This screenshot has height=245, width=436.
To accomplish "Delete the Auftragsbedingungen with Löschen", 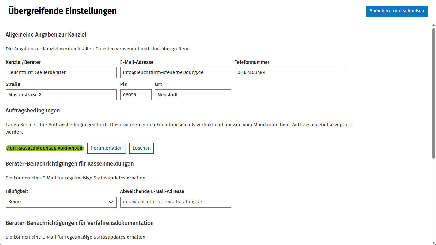I will 141,148.
